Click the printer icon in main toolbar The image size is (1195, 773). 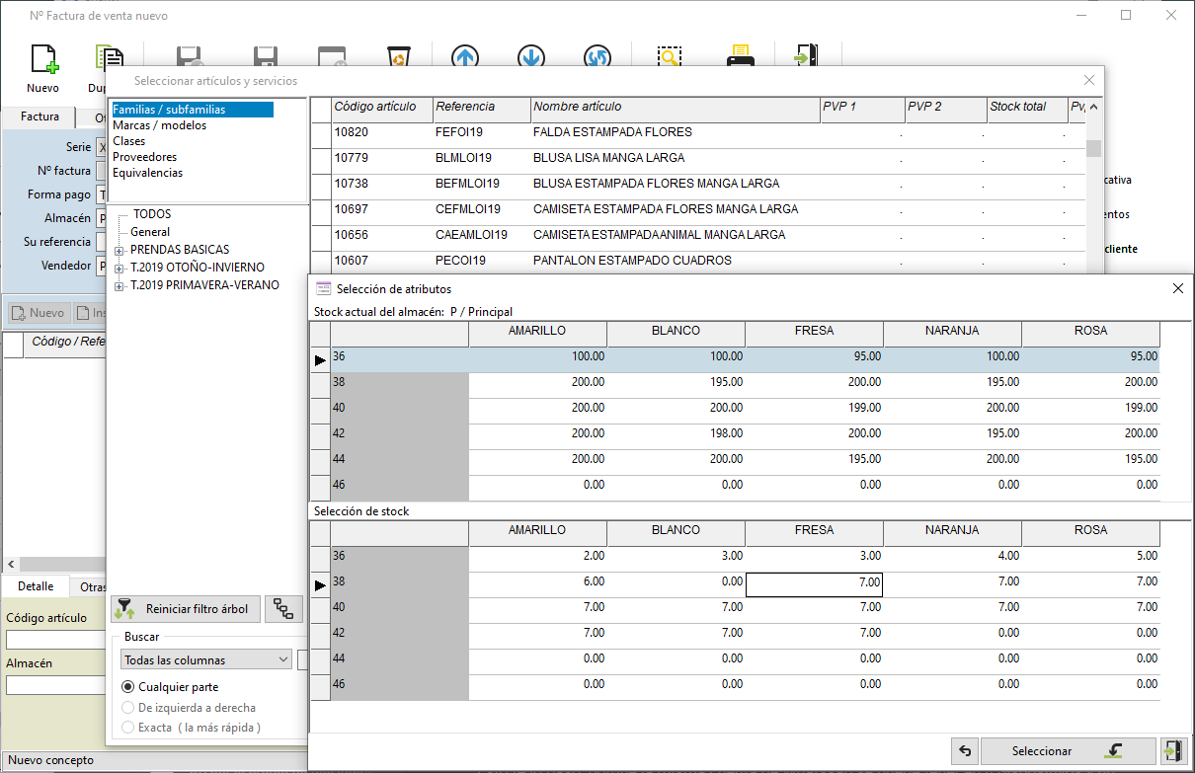point(740,56)
